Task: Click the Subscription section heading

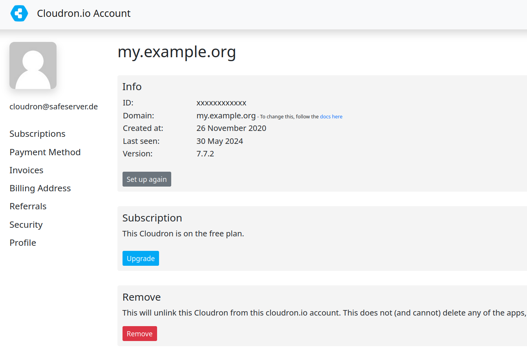Action: (152, 218)
